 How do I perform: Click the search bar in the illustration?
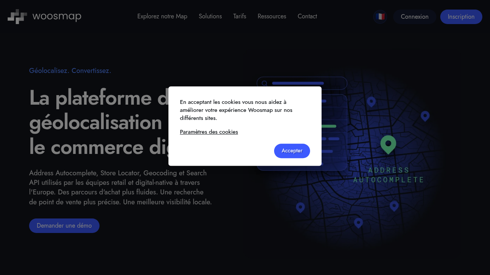302,83
